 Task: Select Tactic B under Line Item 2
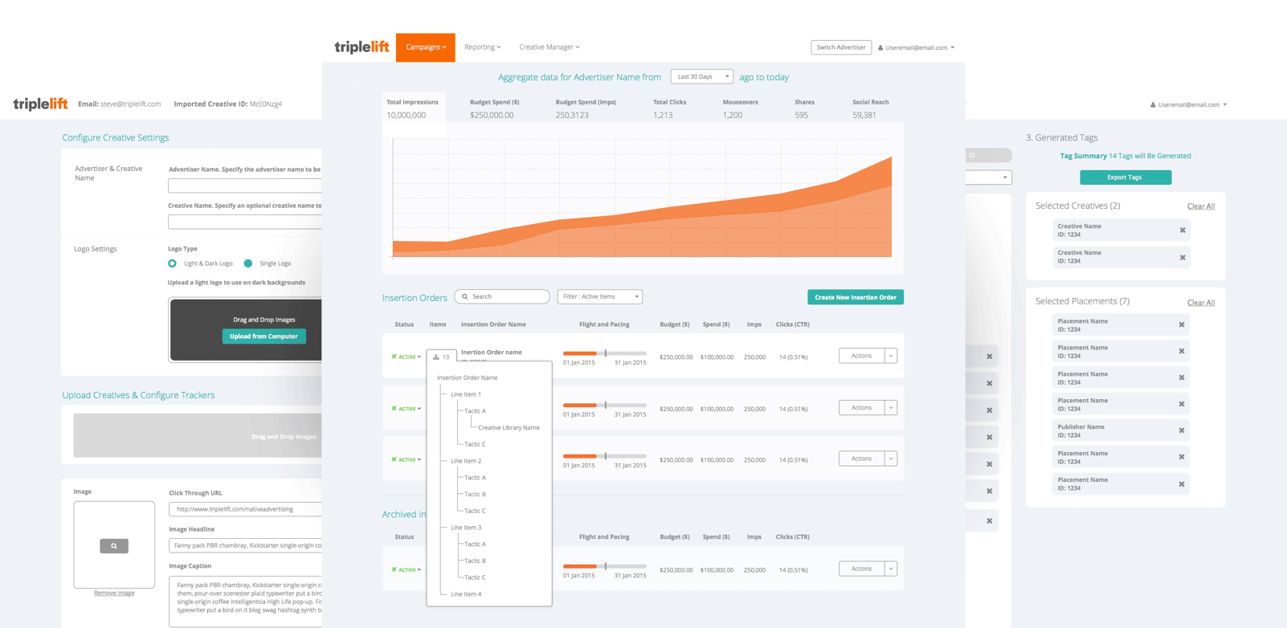tap(475, 495)
